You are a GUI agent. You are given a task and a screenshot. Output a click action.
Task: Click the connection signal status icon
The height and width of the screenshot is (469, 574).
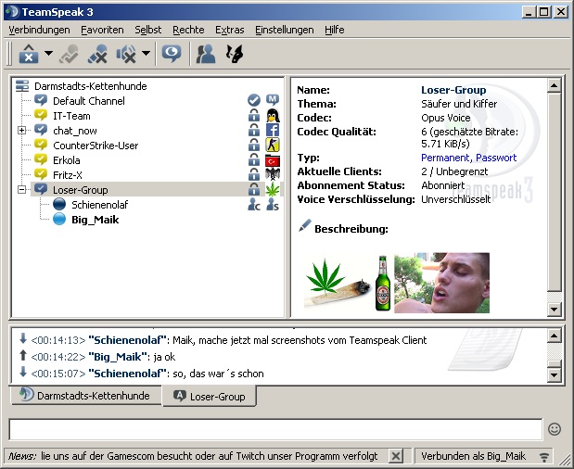click(x=544, y=457)
